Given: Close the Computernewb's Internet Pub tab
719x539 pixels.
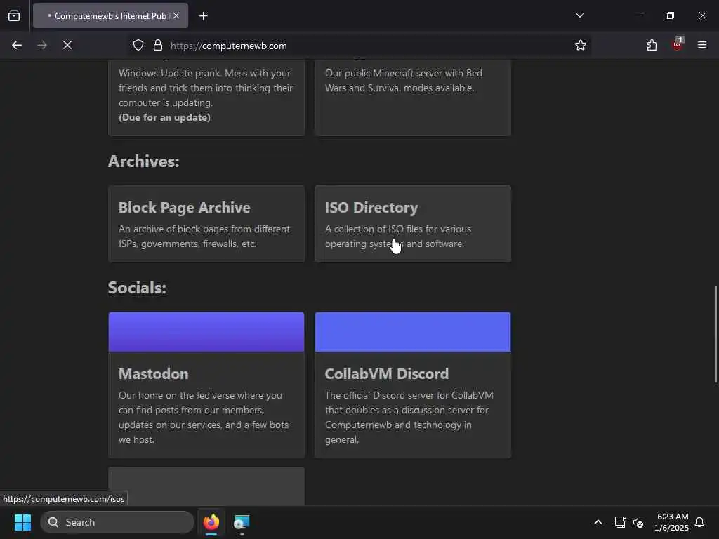Looking at the screenshot, I should pos(176,15).
